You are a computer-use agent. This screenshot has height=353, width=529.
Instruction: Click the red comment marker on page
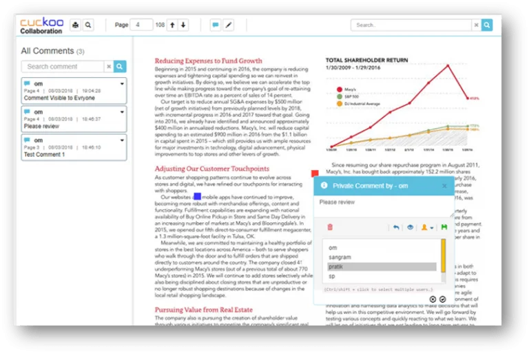315,173
